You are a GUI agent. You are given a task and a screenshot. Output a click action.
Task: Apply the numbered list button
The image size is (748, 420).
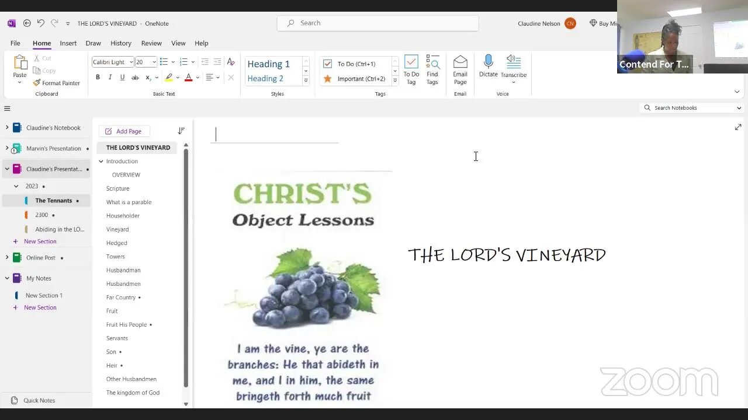click(x=183, y=62)
